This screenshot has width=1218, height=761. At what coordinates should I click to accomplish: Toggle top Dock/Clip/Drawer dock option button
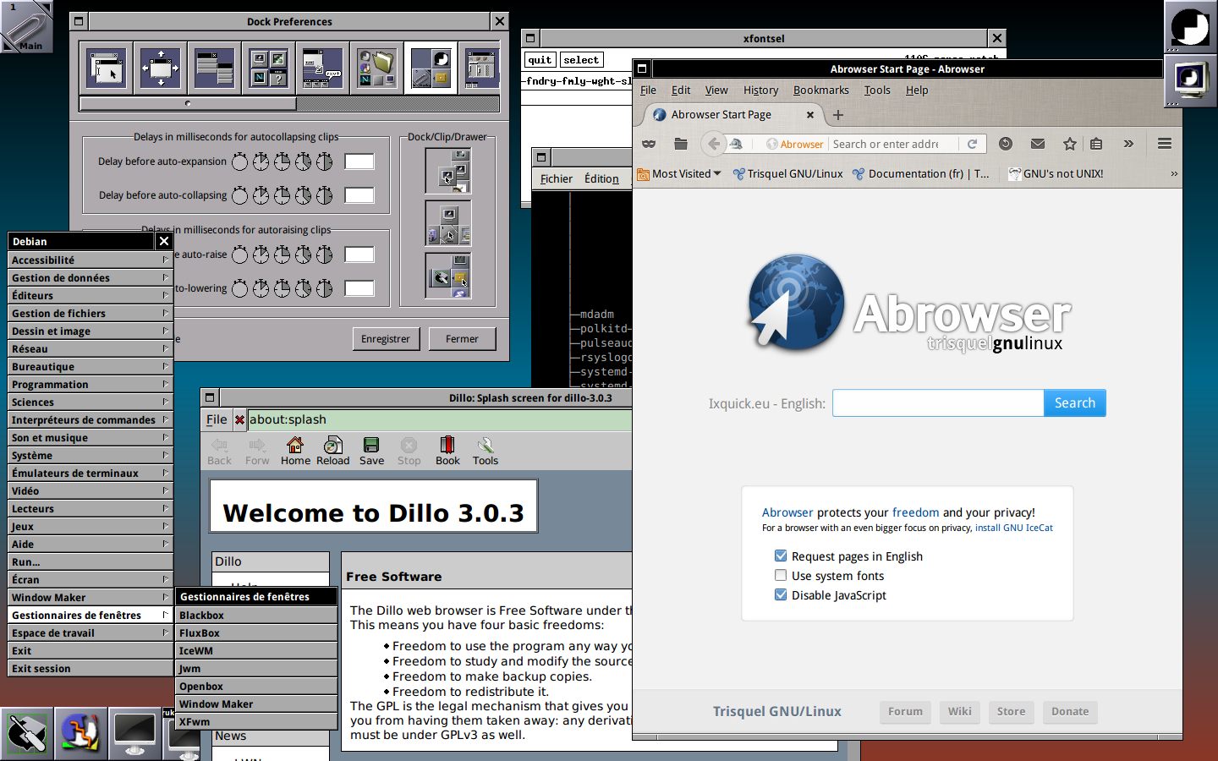448,171
